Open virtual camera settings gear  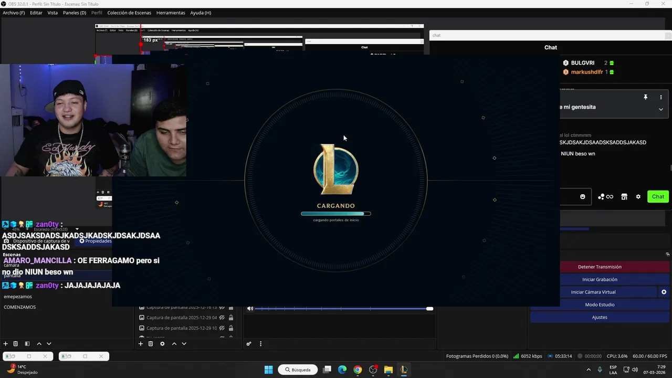click(x=664, y=292)
